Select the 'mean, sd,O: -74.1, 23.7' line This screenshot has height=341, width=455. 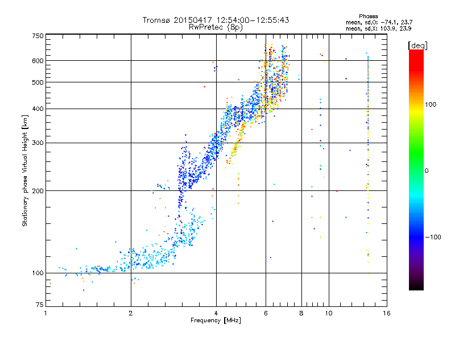[379, 22]
